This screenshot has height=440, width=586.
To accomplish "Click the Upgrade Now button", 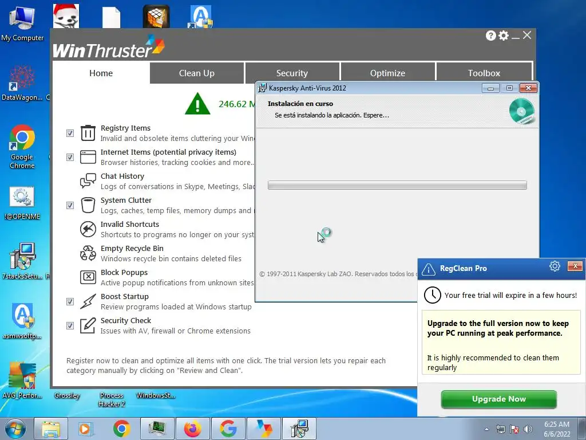I will click(499, 399).
